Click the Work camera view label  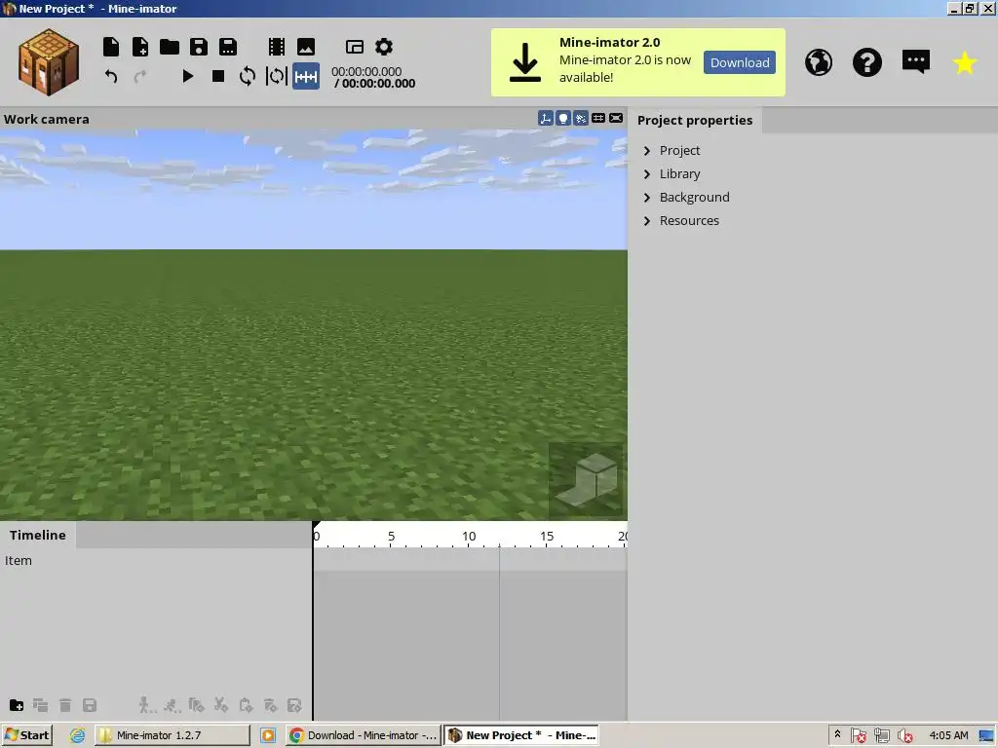coord(47,119)
